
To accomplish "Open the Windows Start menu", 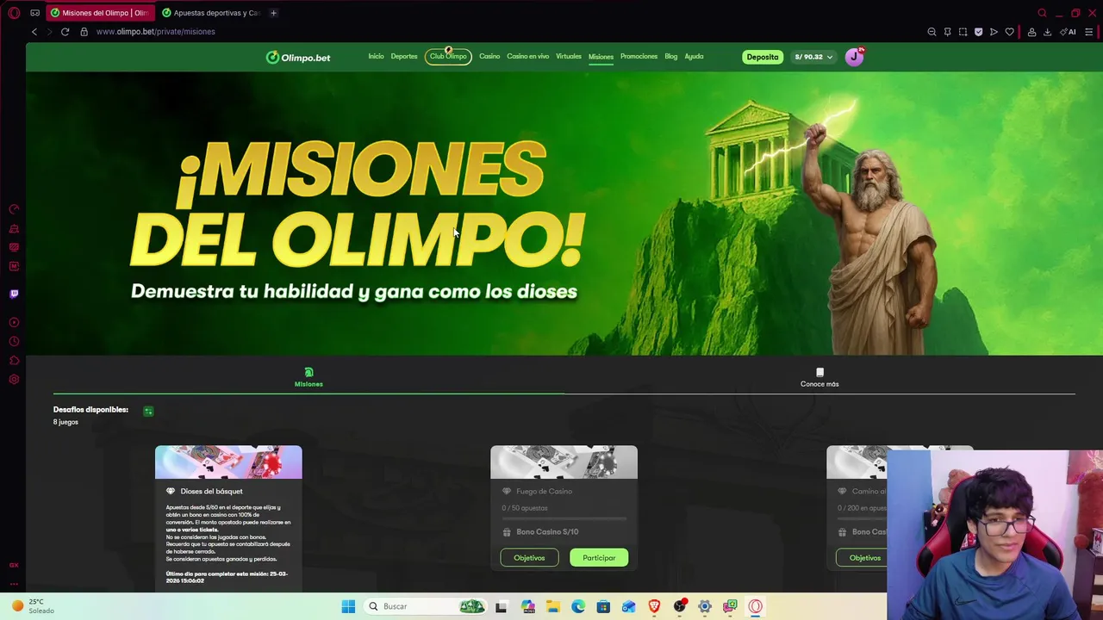I will coord(348,606).
